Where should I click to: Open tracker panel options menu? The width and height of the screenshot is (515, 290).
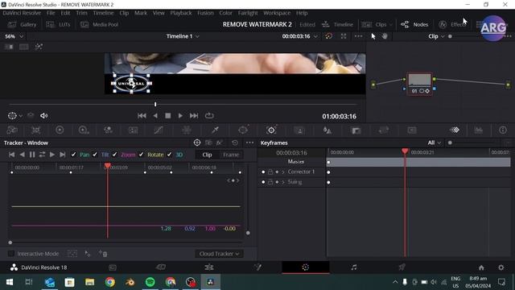point(249,143)
